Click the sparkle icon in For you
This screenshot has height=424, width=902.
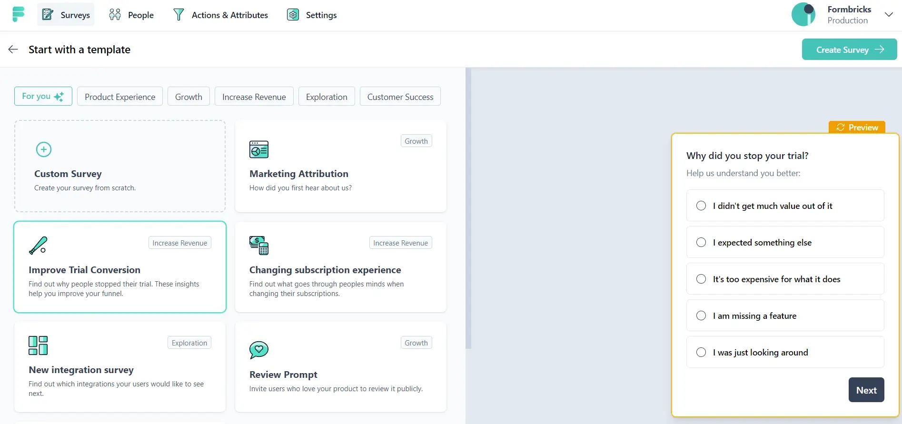click(59, 97)
